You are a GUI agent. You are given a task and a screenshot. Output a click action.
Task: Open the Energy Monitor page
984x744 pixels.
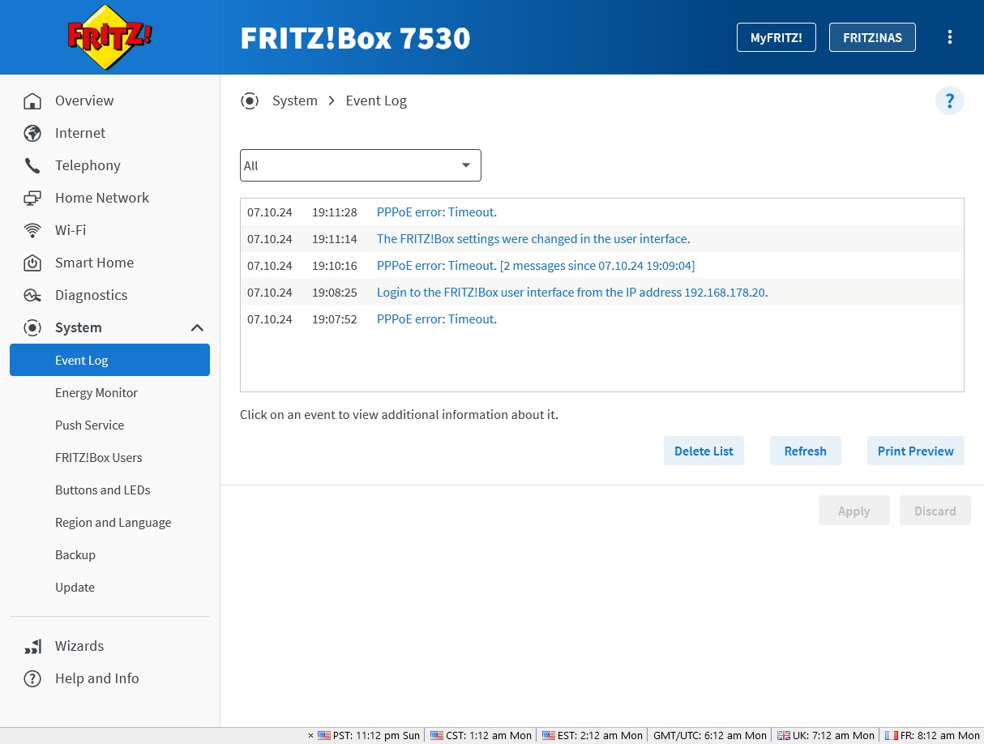(x=96, y=393)
